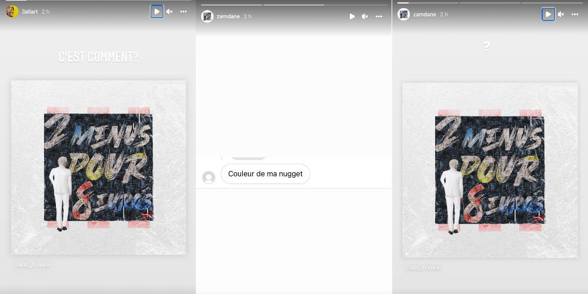Viewport: 588px width, 294px height.
Task: Click the grey commenter avatar beside the reply
Action: point(208,177)
